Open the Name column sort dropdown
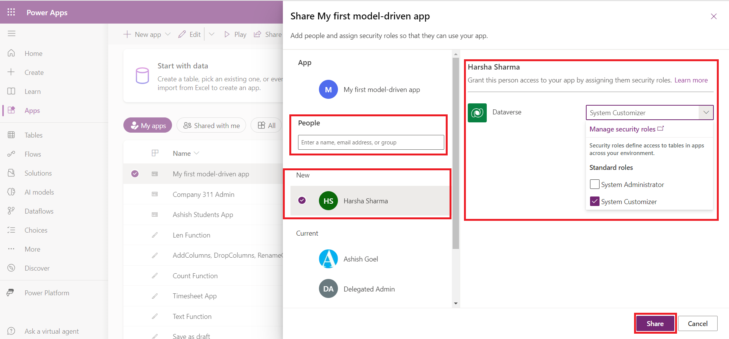The height and width of the screenshot is (339, 729). [196, 153]
